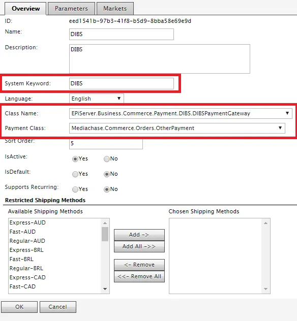
Task: Set IsDefault to Yes
Action: coord(75,174)
